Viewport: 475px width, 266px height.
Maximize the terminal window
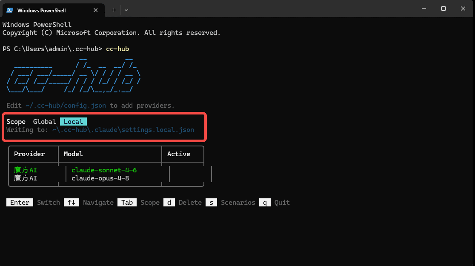444,9
